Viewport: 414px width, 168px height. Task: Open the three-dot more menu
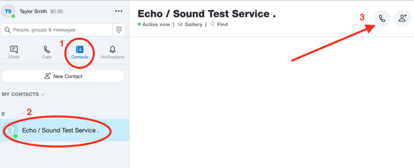(x=118, y=11)
